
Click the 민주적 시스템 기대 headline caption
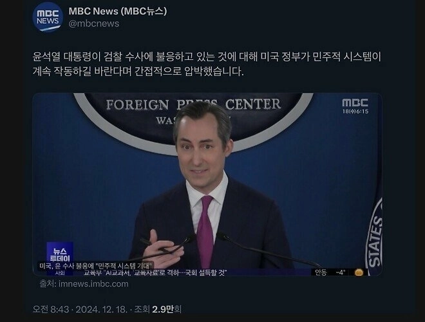[x=97, y=265]
